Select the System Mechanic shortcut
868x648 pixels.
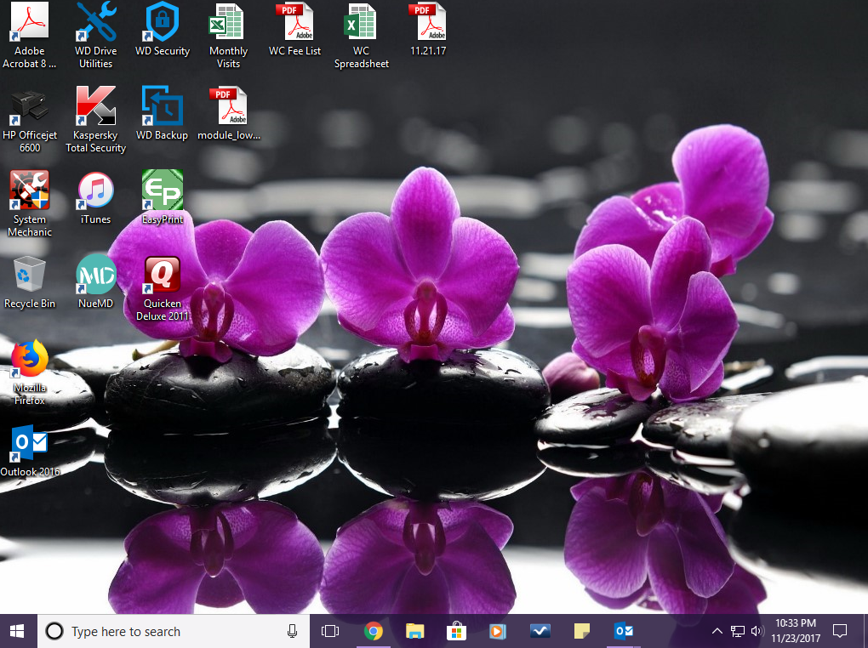coord(29,203)
